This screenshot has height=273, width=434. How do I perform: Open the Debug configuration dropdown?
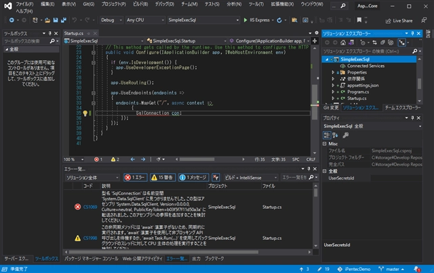[x=111, y=20]
